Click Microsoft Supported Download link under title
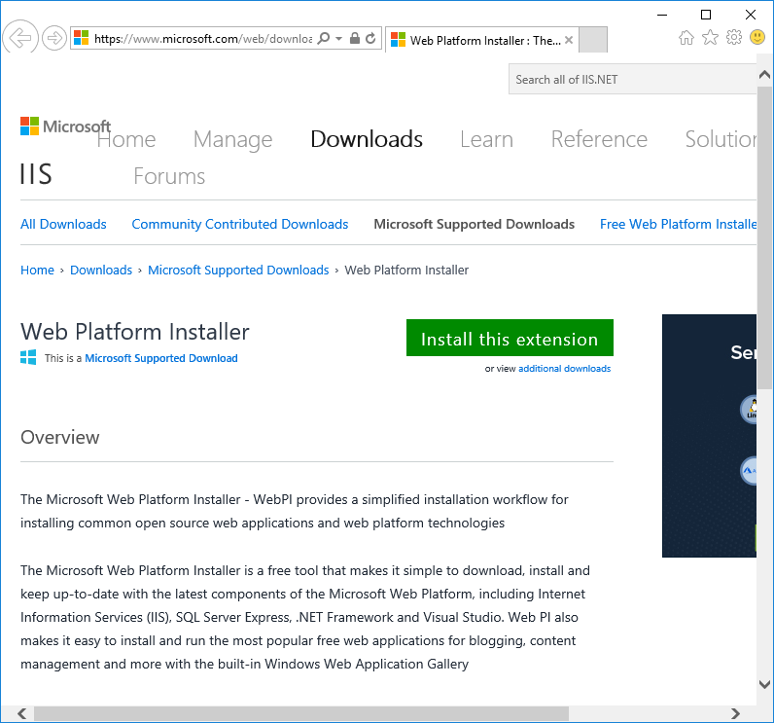The height and width of the screenshot is (723, 774). (160, 358)
